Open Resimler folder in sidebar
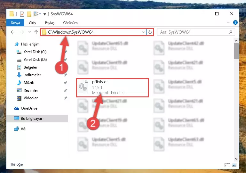Viewport: 246px width, 173px height. point(31,90)
